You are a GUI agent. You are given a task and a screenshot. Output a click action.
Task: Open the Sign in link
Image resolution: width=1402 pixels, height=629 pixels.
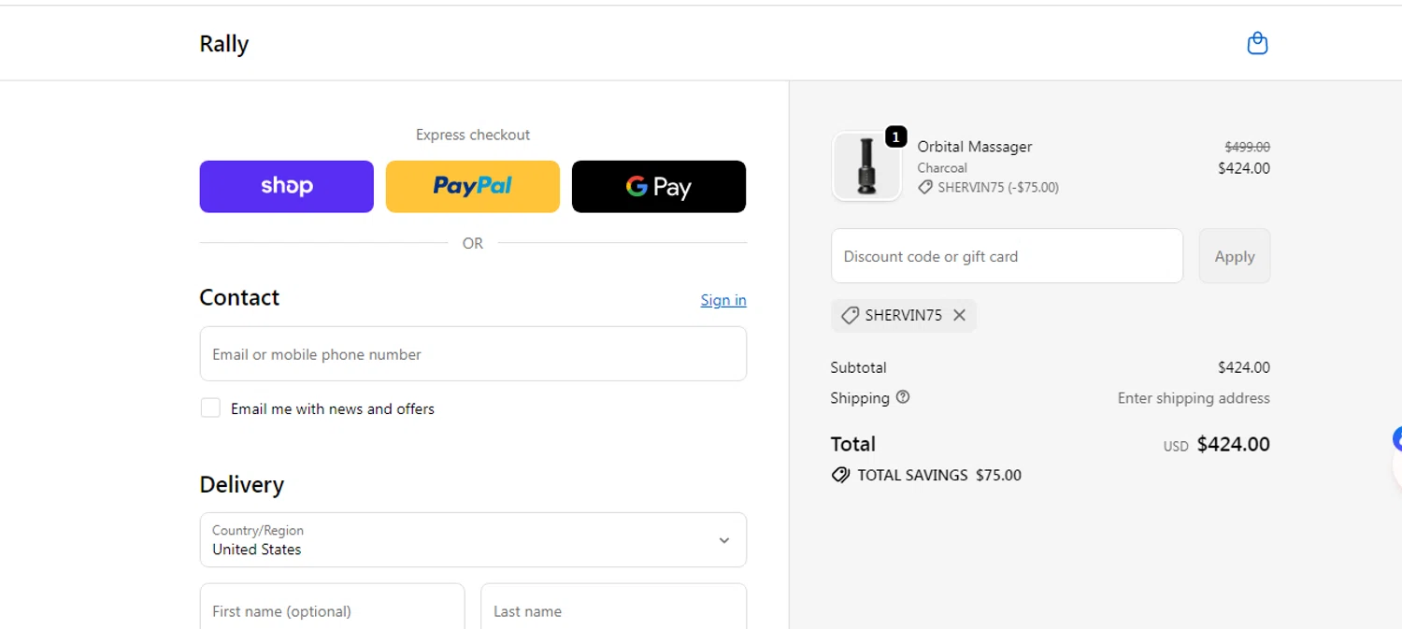click(723, 300)
